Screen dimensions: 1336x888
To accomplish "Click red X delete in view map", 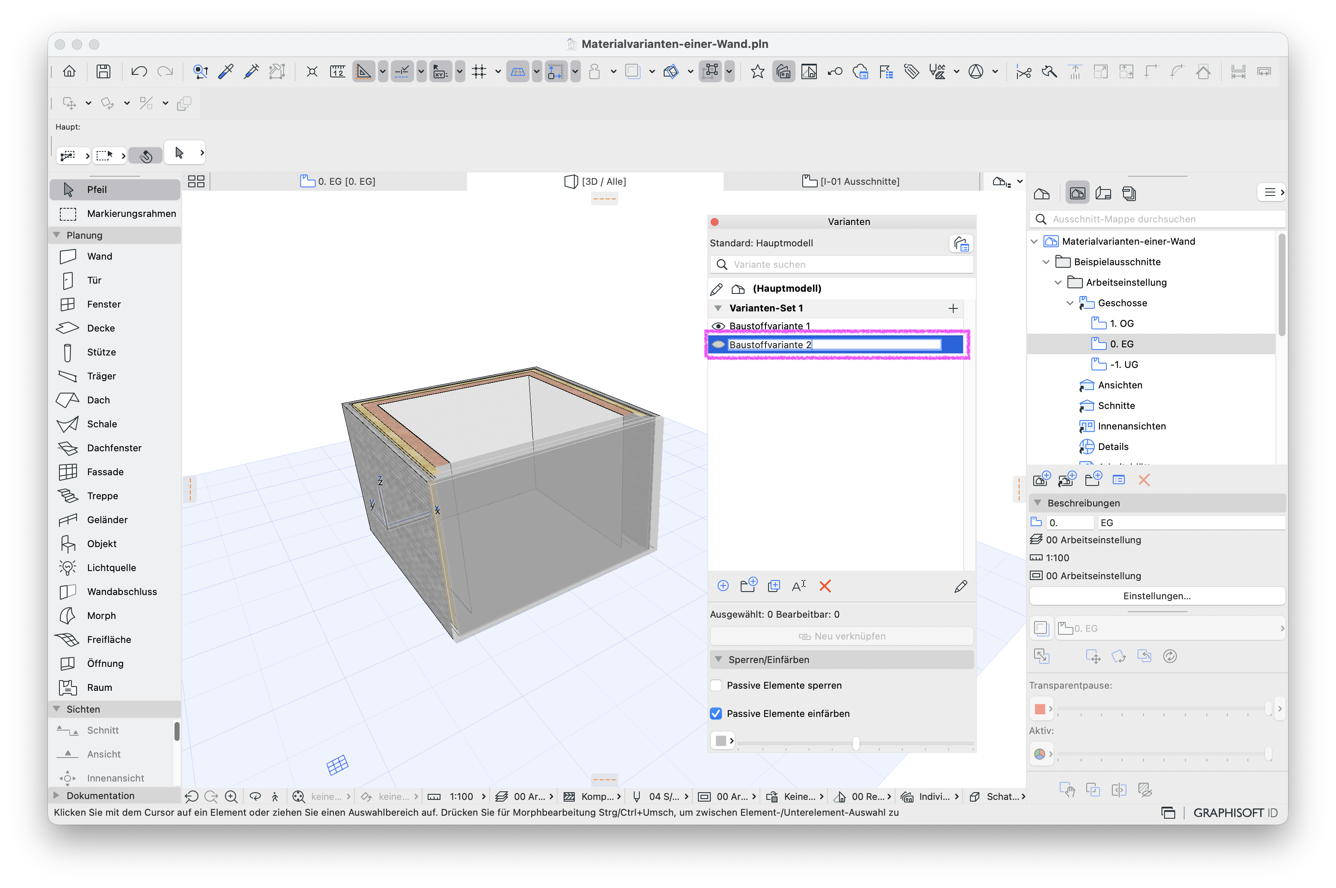I will [1144, 480].
